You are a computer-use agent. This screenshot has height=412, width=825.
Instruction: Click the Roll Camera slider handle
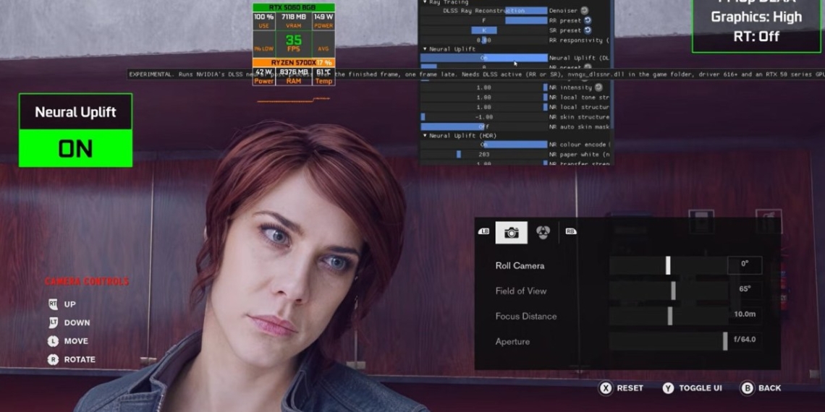coord(668,265)
